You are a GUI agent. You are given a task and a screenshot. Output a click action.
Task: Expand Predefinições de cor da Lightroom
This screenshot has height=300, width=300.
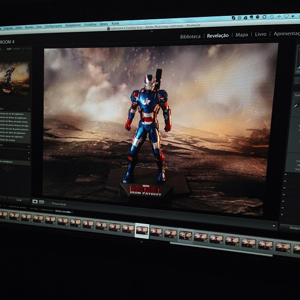coord(12,114)
